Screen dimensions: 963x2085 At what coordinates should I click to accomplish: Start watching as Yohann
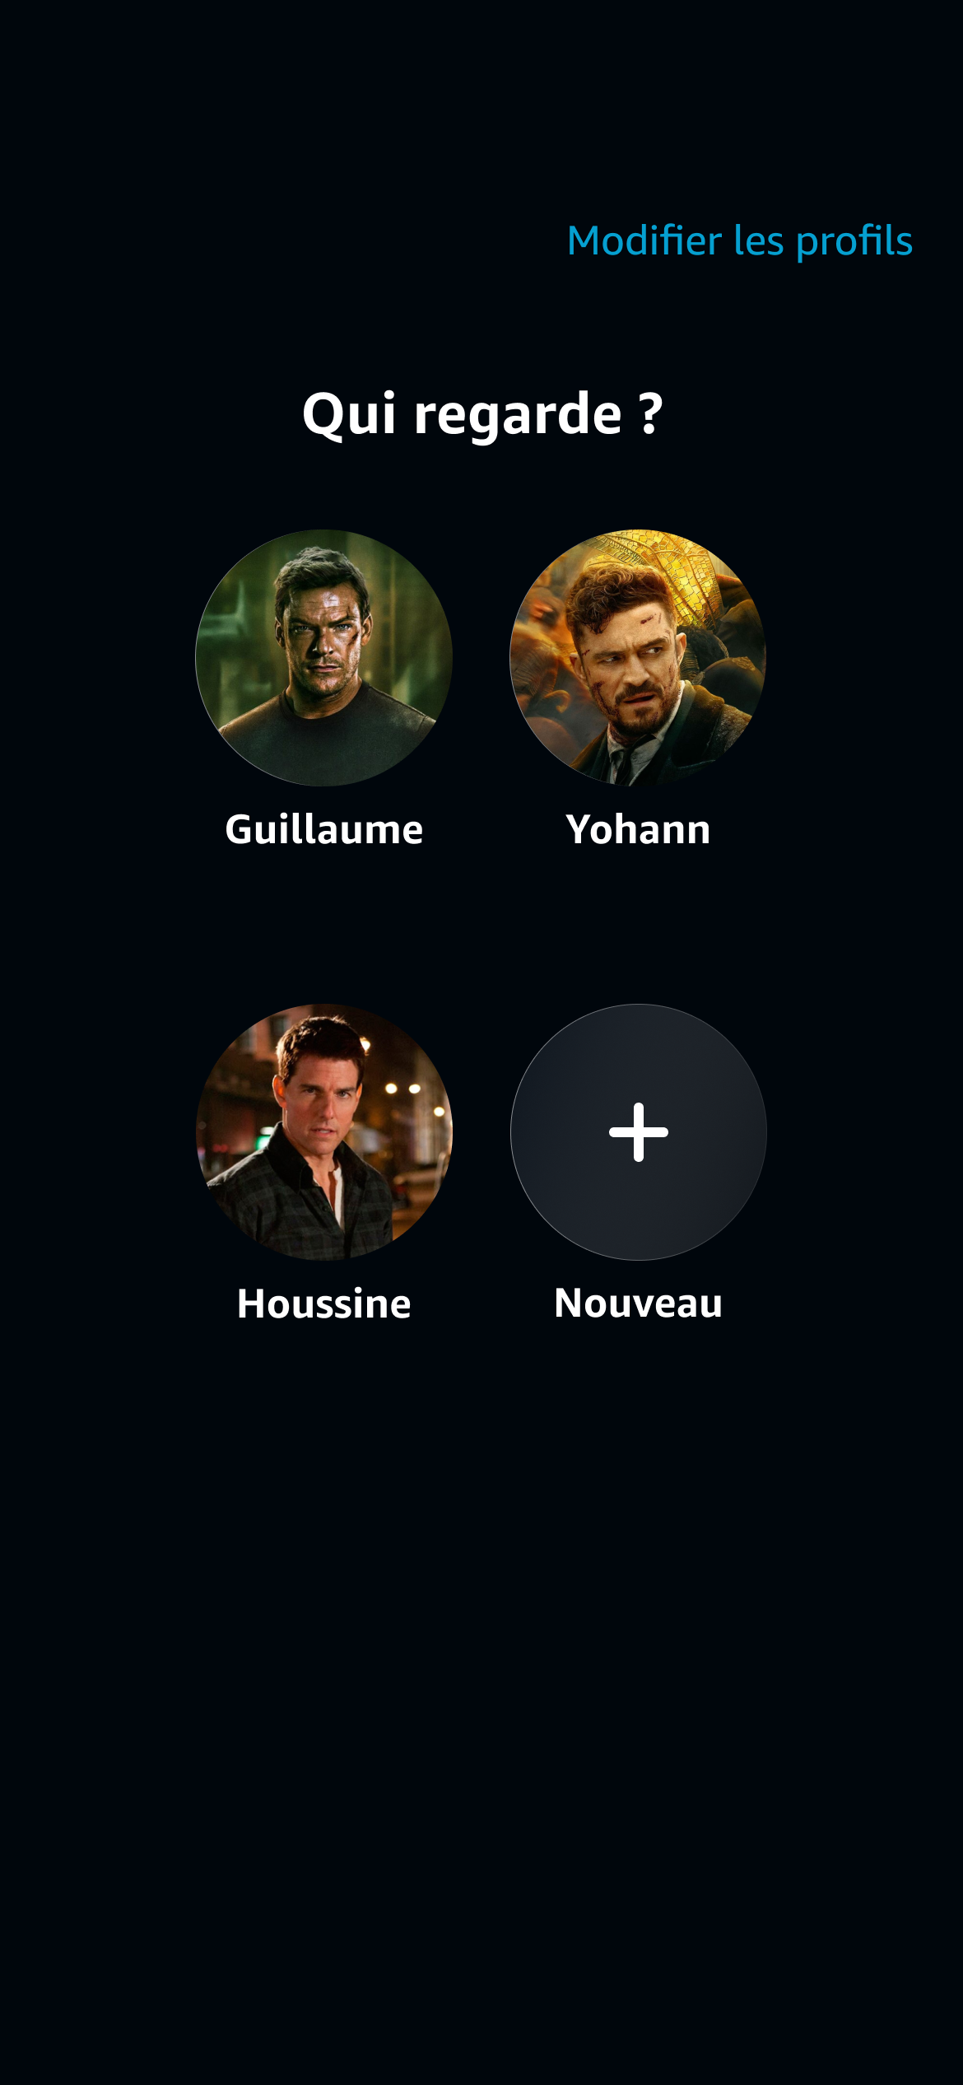click(x=638, y=657)
